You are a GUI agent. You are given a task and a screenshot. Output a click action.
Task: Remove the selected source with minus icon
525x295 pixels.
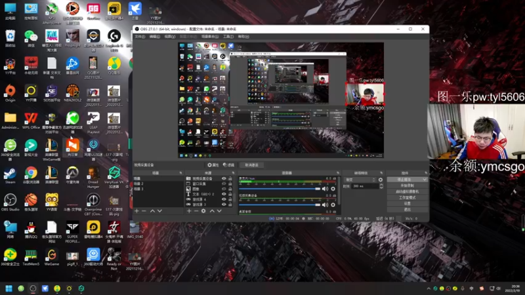click(196, 211)
